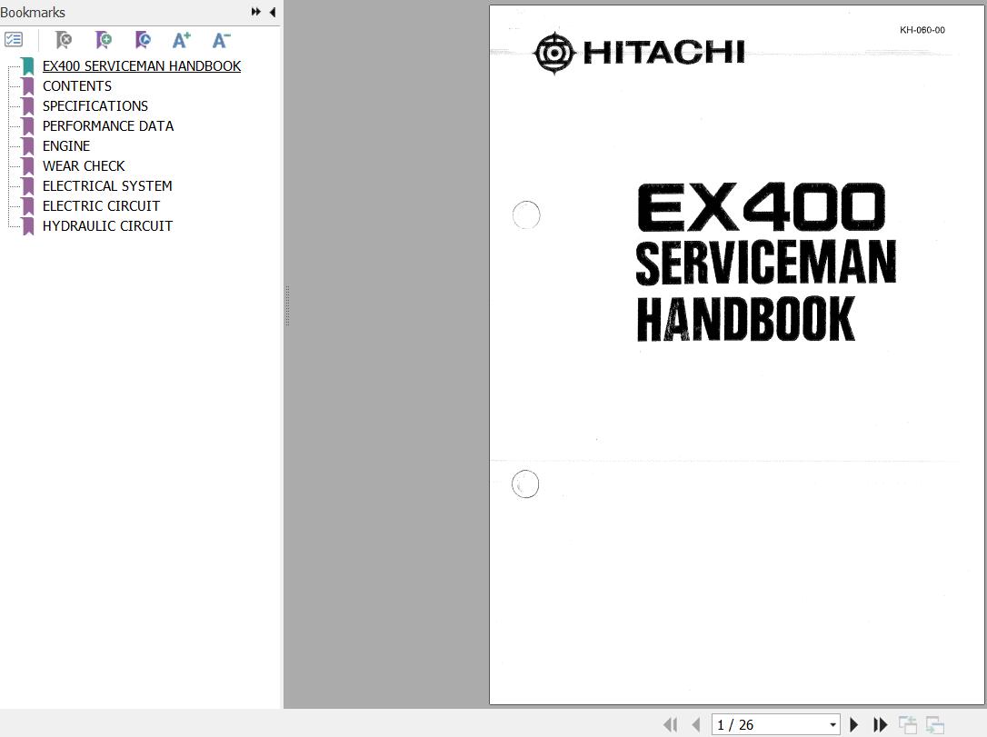This screenshot has height=737, width=987.
Task: Collapse the Bookmarks panel with left arrow
Action: (x=273, y=12)
